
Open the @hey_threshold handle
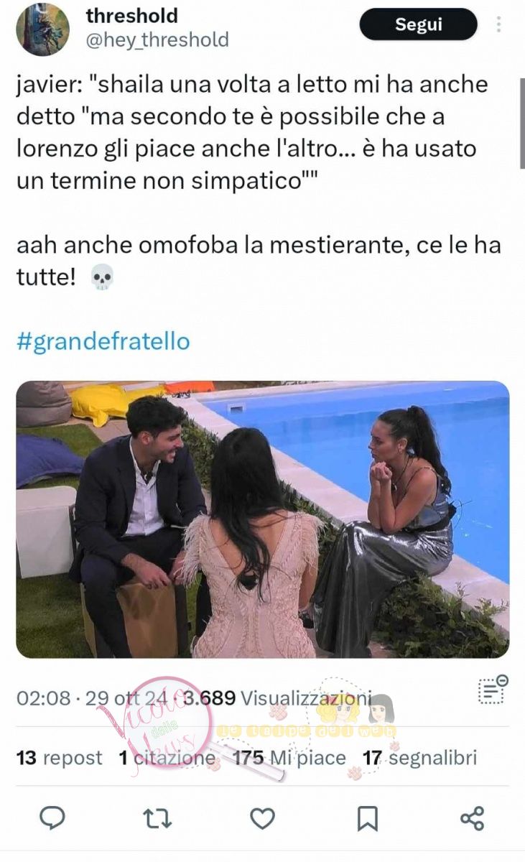point(157,40)
